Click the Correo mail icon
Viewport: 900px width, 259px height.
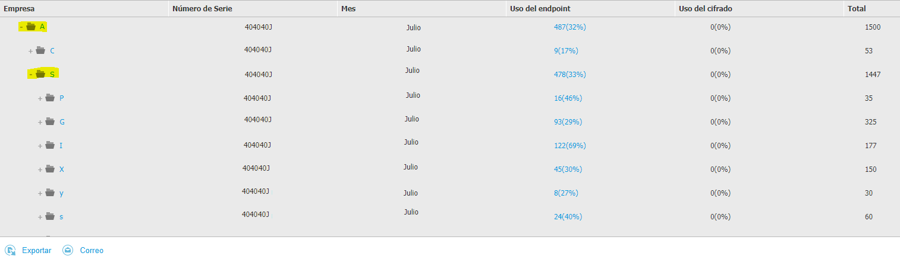click(x=68, y=250)
